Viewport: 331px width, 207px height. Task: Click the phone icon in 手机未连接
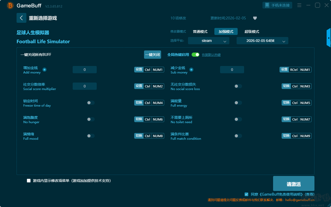[267, 5]
